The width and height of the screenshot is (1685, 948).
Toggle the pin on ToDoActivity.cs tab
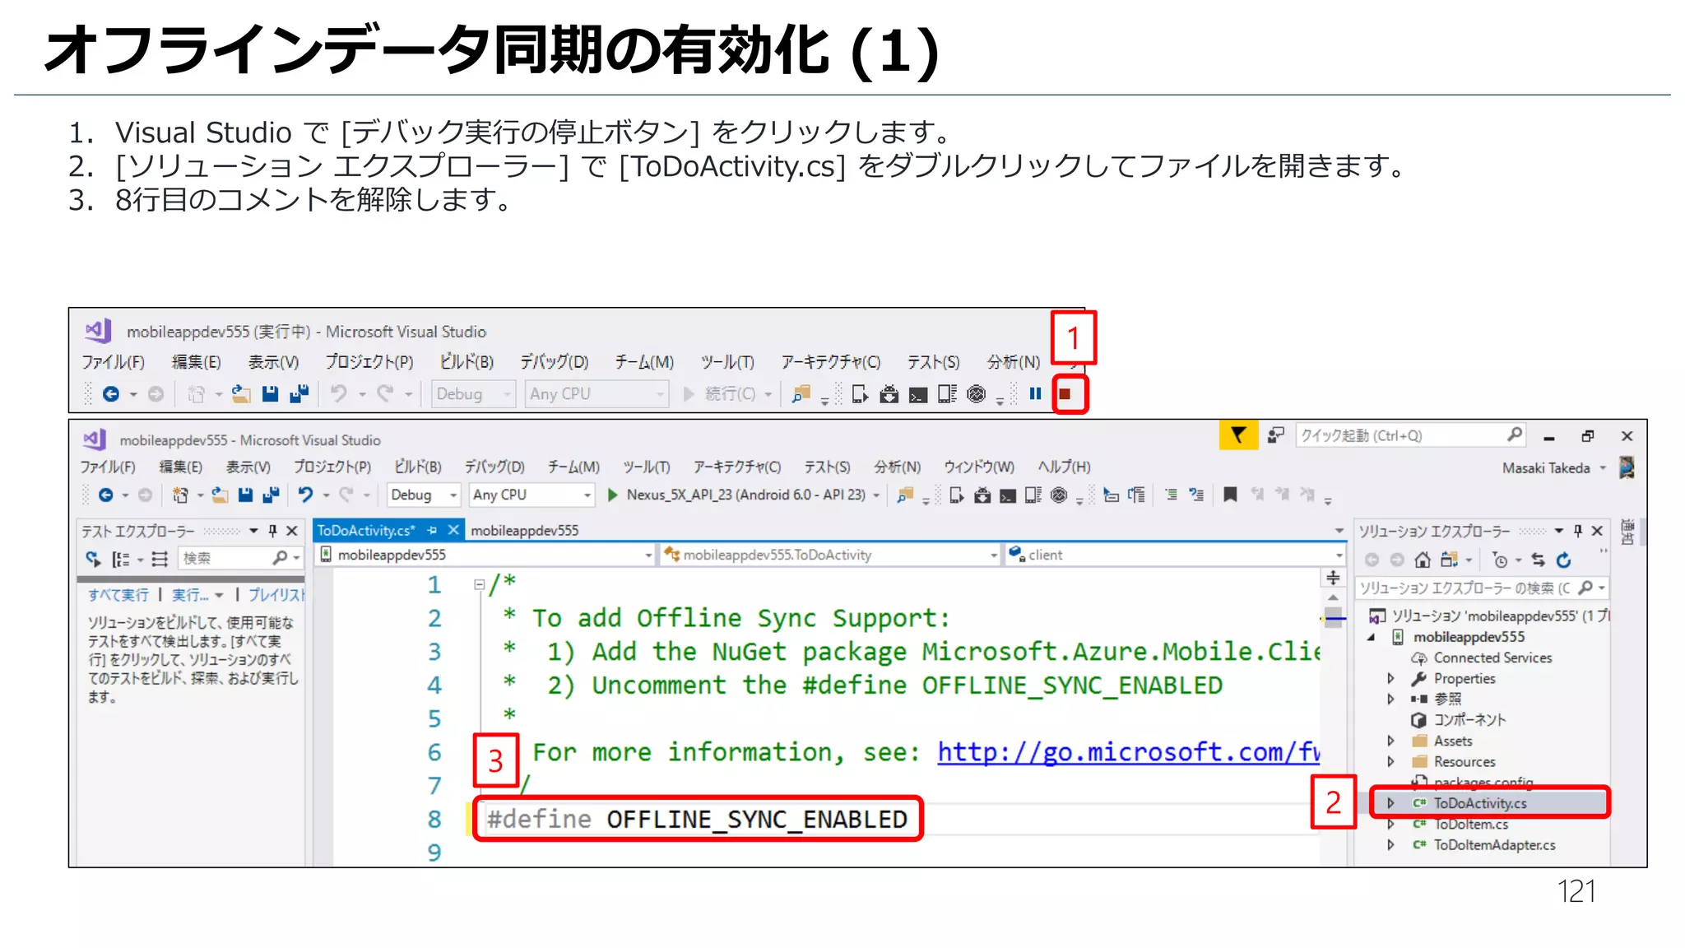(432, 531)
